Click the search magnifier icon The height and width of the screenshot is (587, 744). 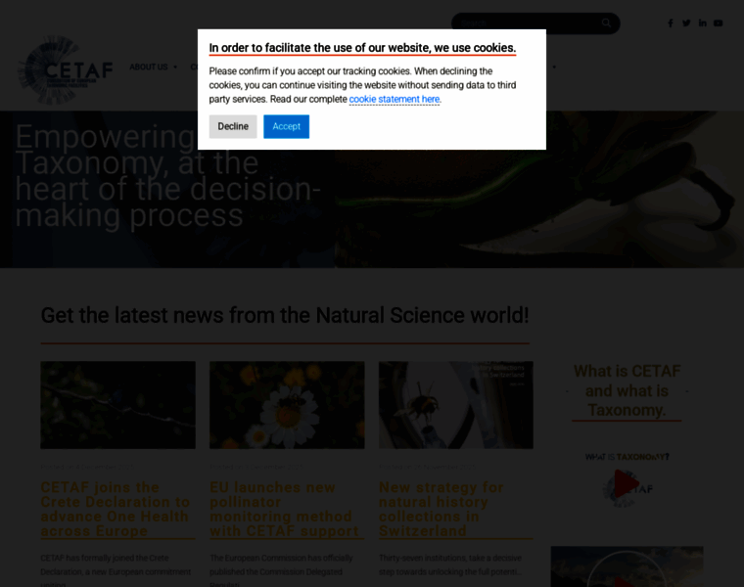(606, 23)
